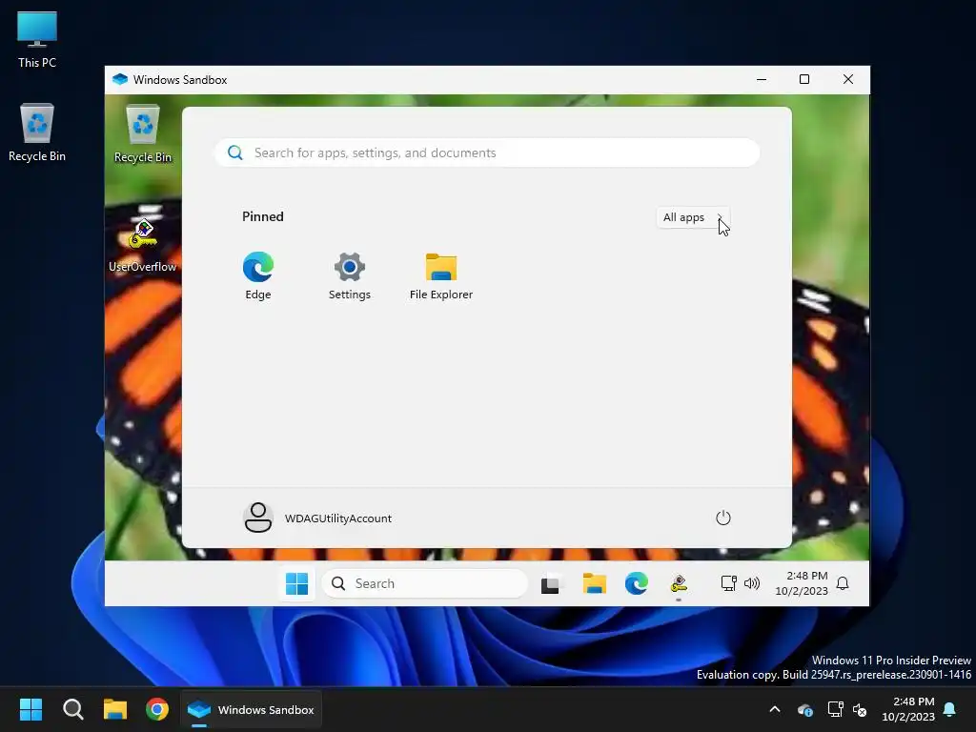
Task: Click the Start menu search field
Action: [487, 152]
